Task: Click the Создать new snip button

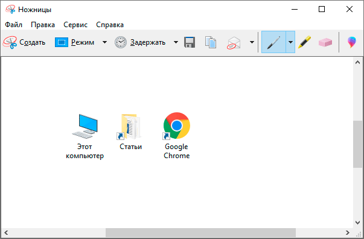Action: tap(24, 42)
